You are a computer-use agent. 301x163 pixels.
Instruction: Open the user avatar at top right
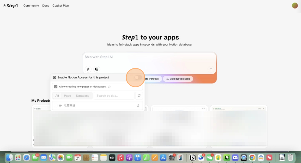tap(295, 6)
